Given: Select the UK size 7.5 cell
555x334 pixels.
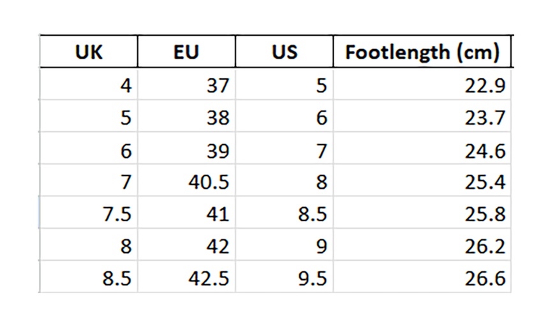Looking at the screenshot, I should pos(89,214).
